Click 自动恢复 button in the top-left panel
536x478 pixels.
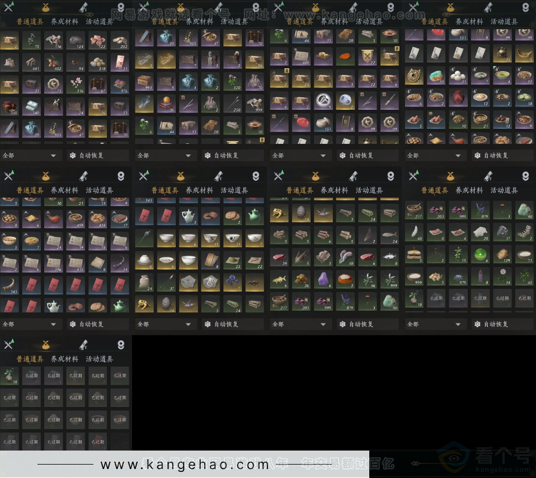point(97,156)
